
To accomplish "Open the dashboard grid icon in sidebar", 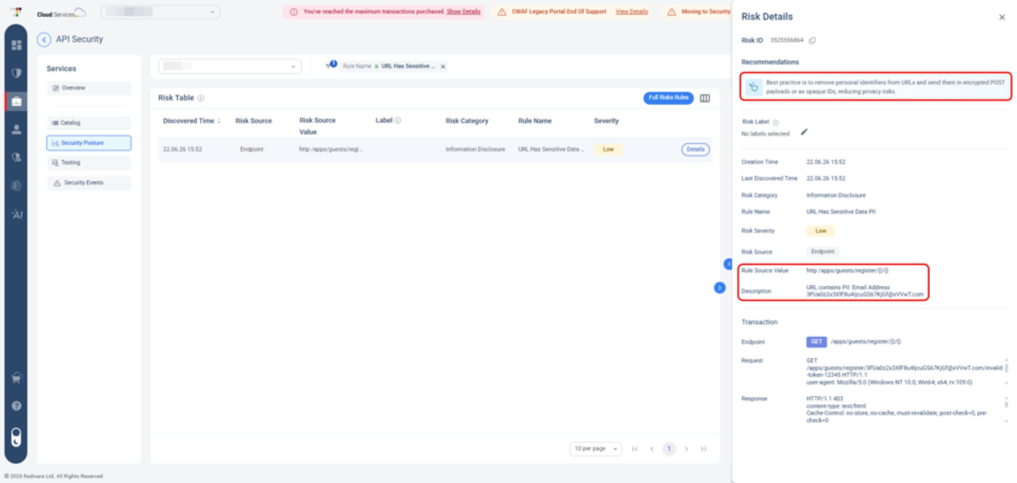I will 16,45.
